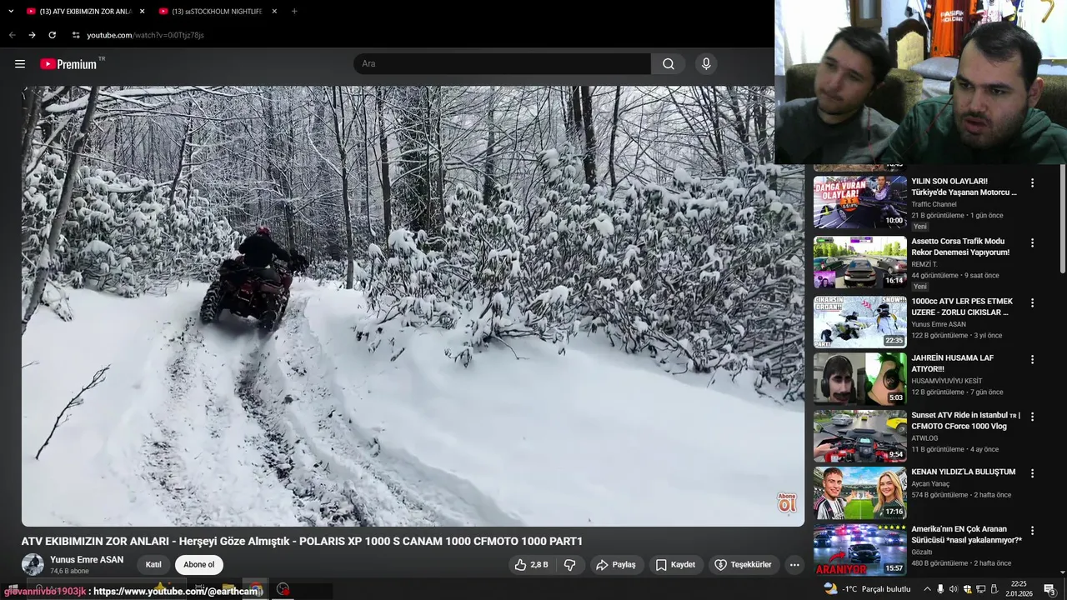1067x600 pixels.
Task: Click the ATWLOG channel name
Action: (x=924, y=438)
